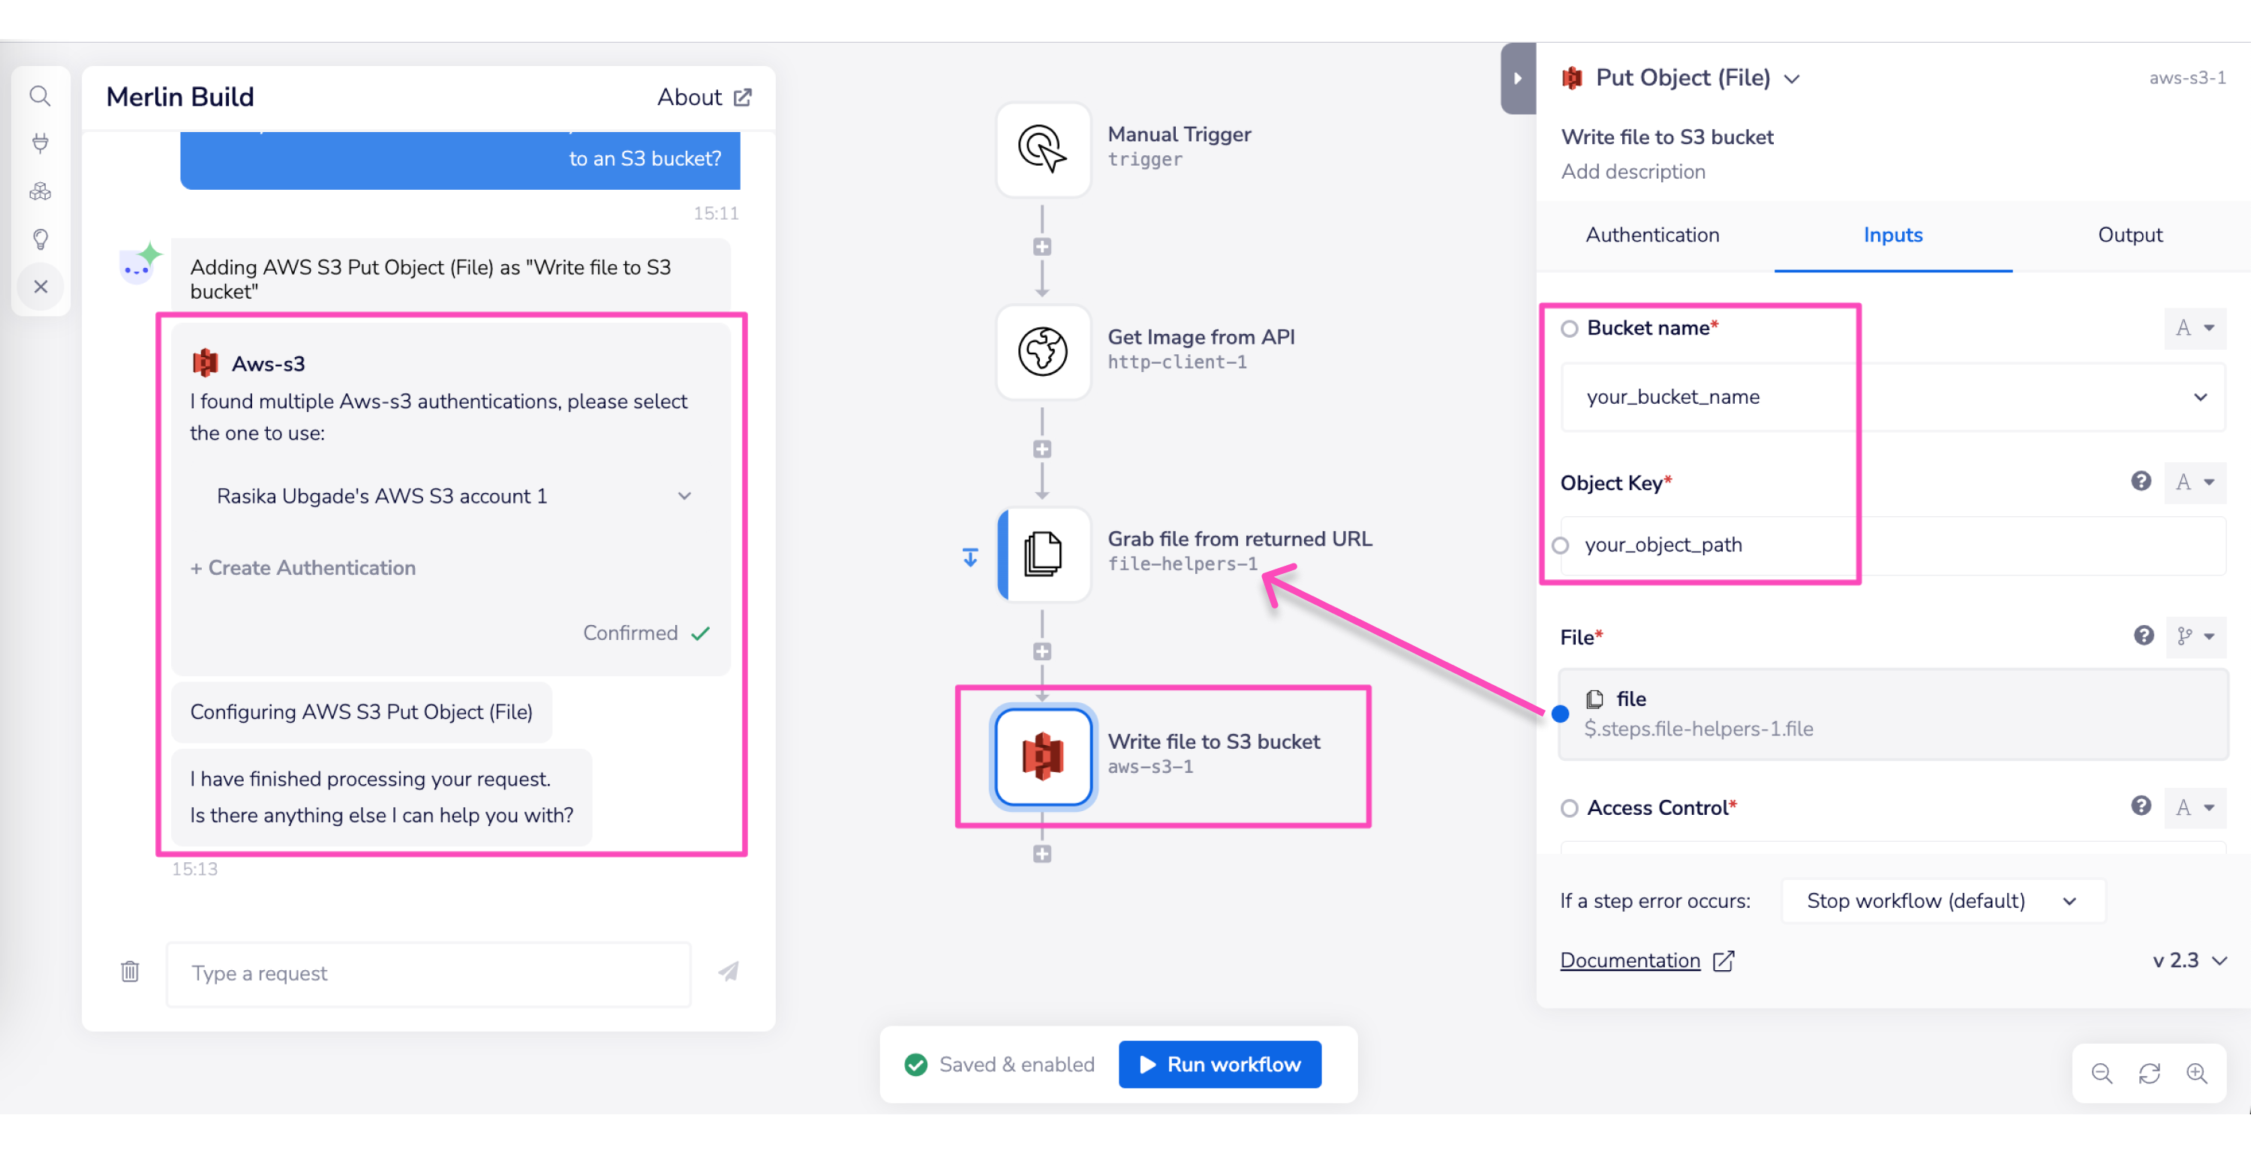Click the zoom out magnifier icon

2102,1073
